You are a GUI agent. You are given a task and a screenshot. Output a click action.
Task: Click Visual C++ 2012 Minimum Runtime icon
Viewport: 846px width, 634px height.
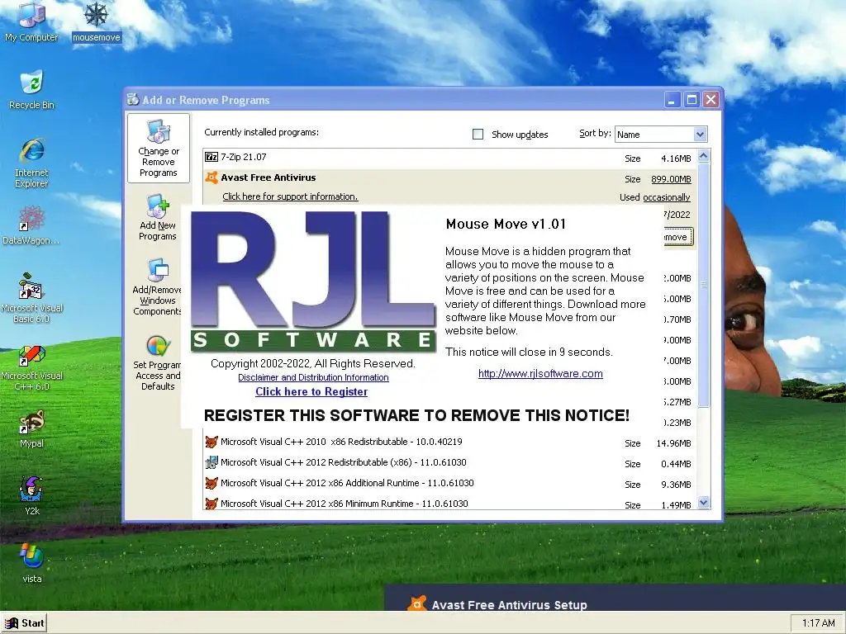coord(211,504)
